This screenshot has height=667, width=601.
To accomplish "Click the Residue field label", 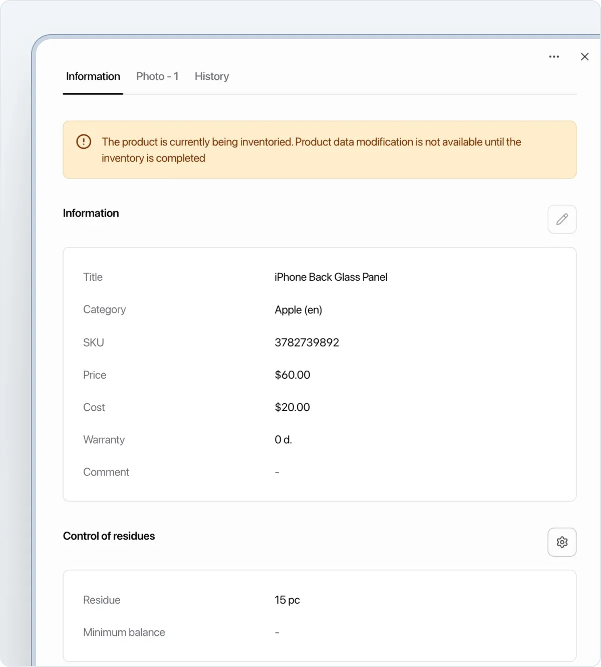I will 102,600.
